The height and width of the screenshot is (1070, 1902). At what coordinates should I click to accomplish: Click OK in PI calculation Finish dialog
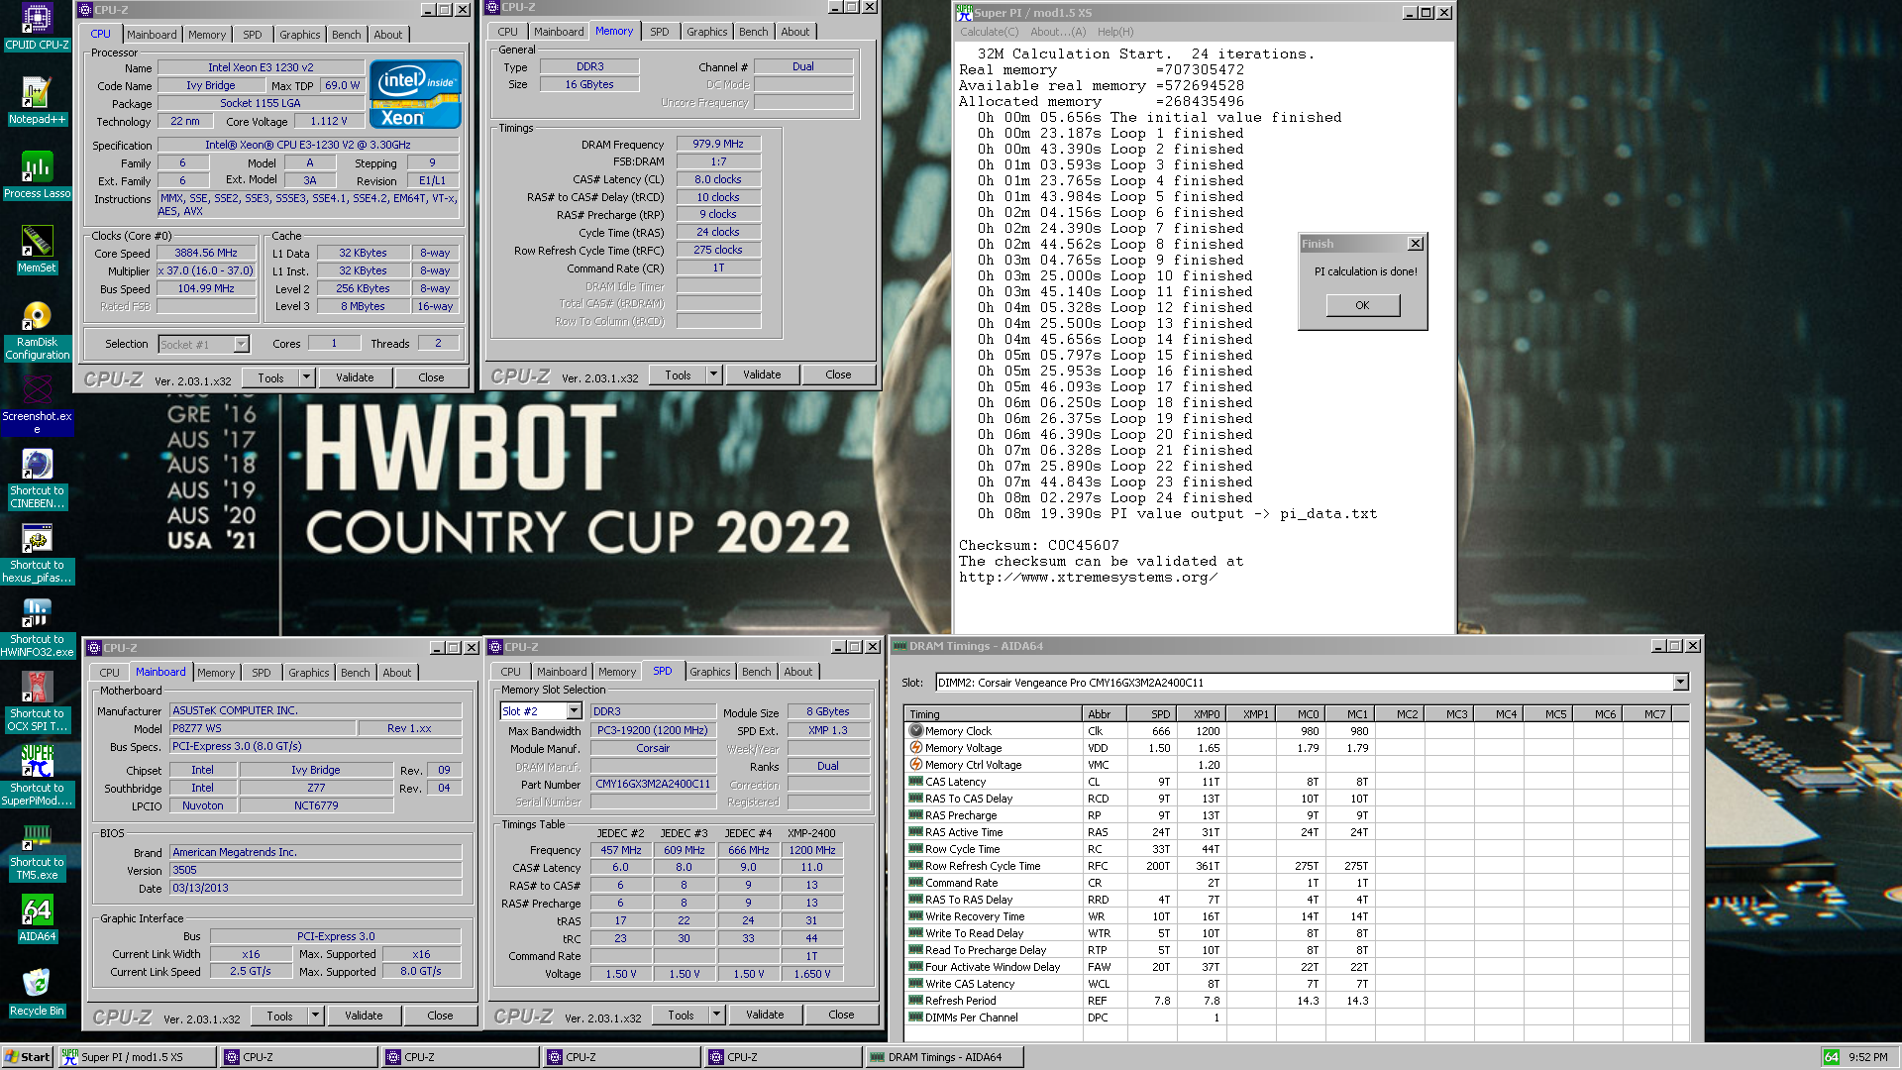1362,305
